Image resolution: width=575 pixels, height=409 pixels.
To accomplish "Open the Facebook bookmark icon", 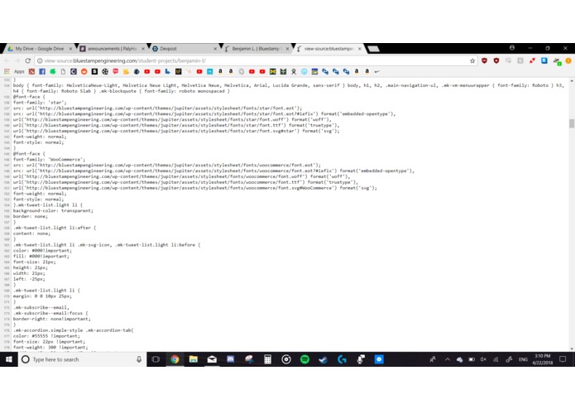I will [42, 71].
